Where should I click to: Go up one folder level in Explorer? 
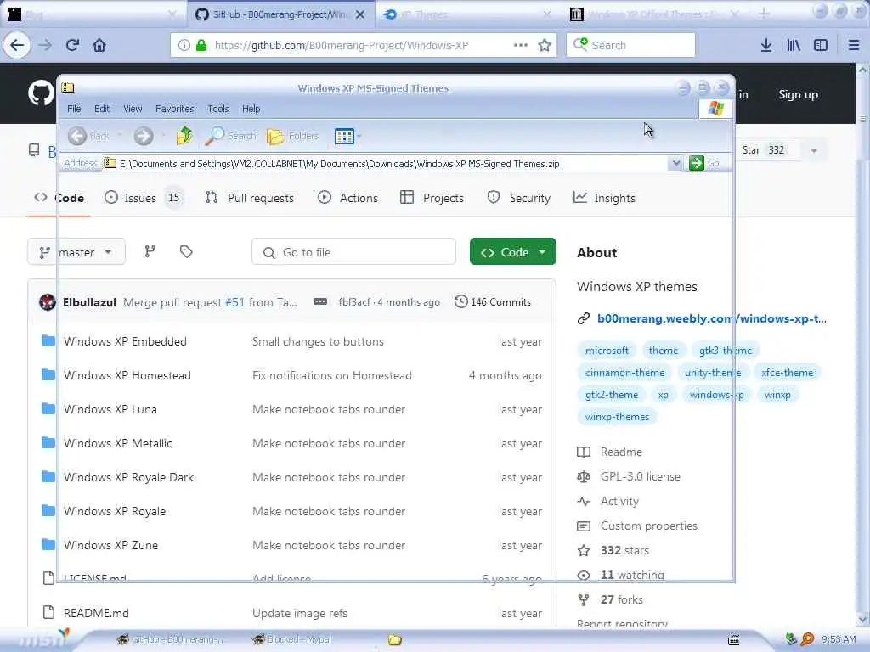point(184,136)
